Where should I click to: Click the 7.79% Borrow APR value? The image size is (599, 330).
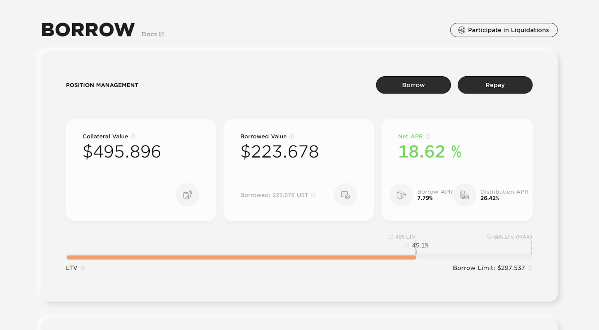[425, 198]
